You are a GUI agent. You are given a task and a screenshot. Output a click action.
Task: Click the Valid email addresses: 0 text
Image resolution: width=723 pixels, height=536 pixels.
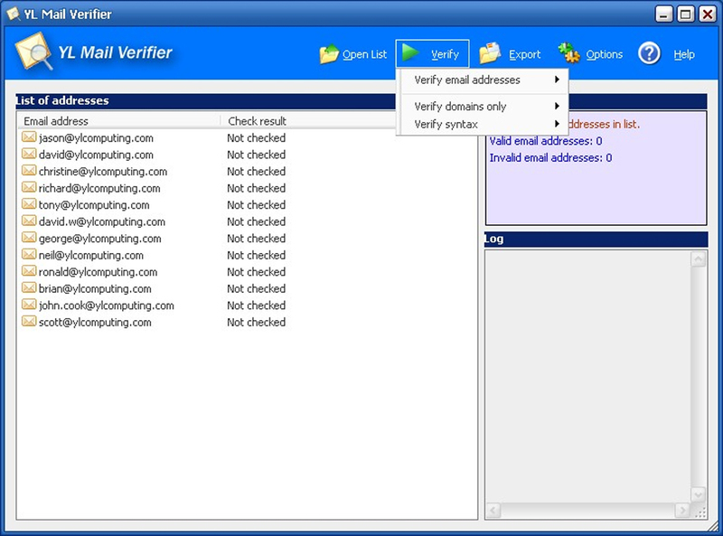(x=546, y=141)
